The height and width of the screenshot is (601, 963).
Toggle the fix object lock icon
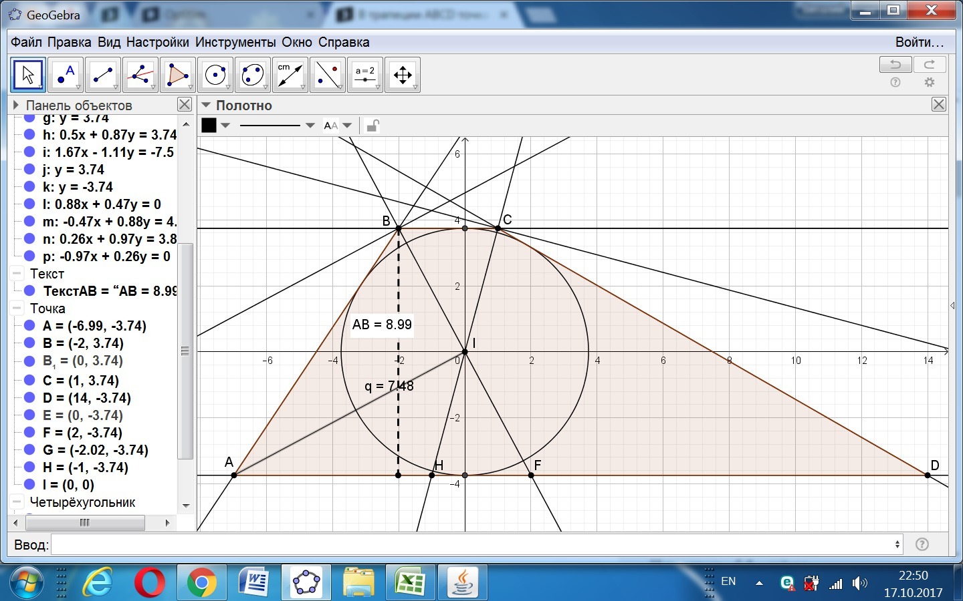[x=372, y=126]
